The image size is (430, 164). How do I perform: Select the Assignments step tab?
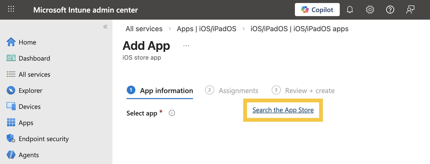[x=232, y=91]
